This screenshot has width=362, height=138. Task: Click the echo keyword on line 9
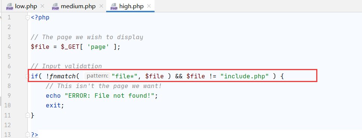53,95
